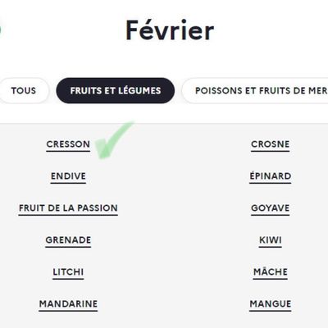Click the Février month heading
The width and height of the screenshot is (328, 328).
coord(170,30)
